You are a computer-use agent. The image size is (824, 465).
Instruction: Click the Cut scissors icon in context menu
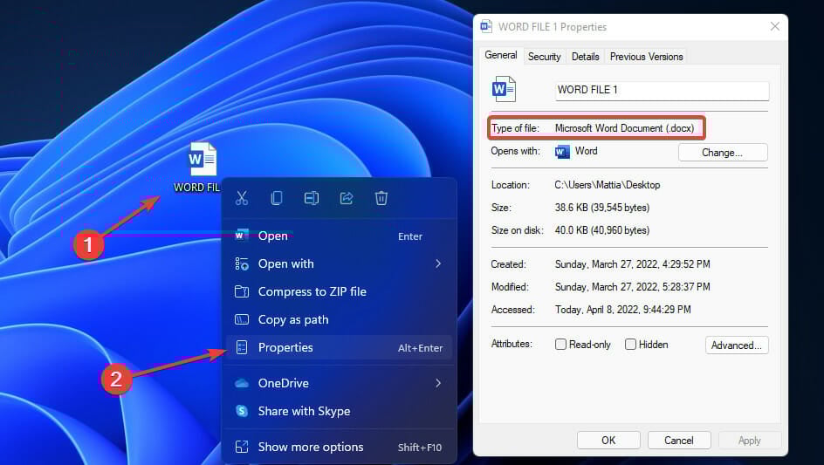pyautogui.click(x=242, y=198)
